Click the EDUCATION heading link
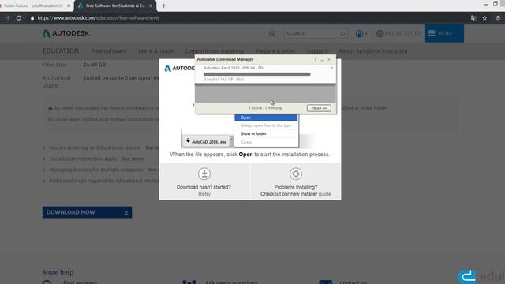This screenshot has width=505, height=284. (61, 51)
